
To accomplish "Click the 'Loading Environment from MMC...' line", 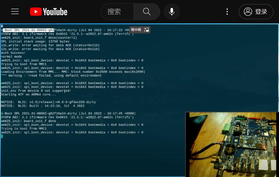I will (73, 72).
